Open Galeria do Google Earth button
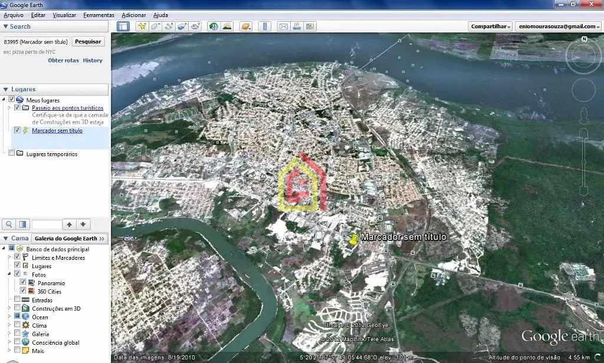Screen dimensions: 604x363 tap(70, 239)
